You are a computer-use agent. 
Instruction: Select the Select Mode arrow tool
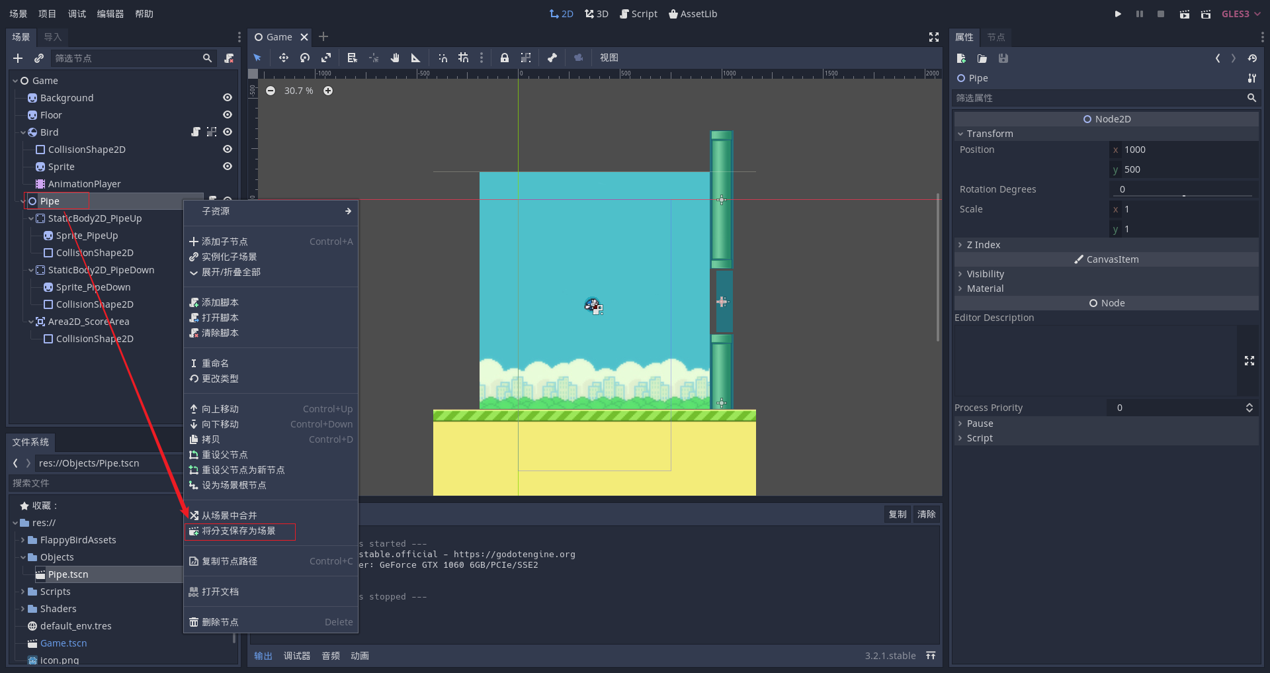click(x=257, y=58)
